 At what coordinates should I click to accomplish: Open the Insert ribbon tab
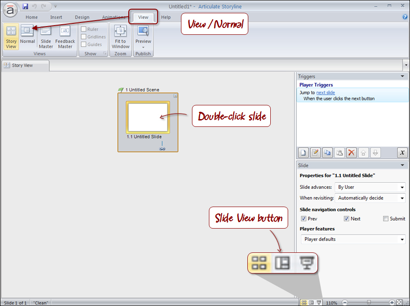click(56, 17)
